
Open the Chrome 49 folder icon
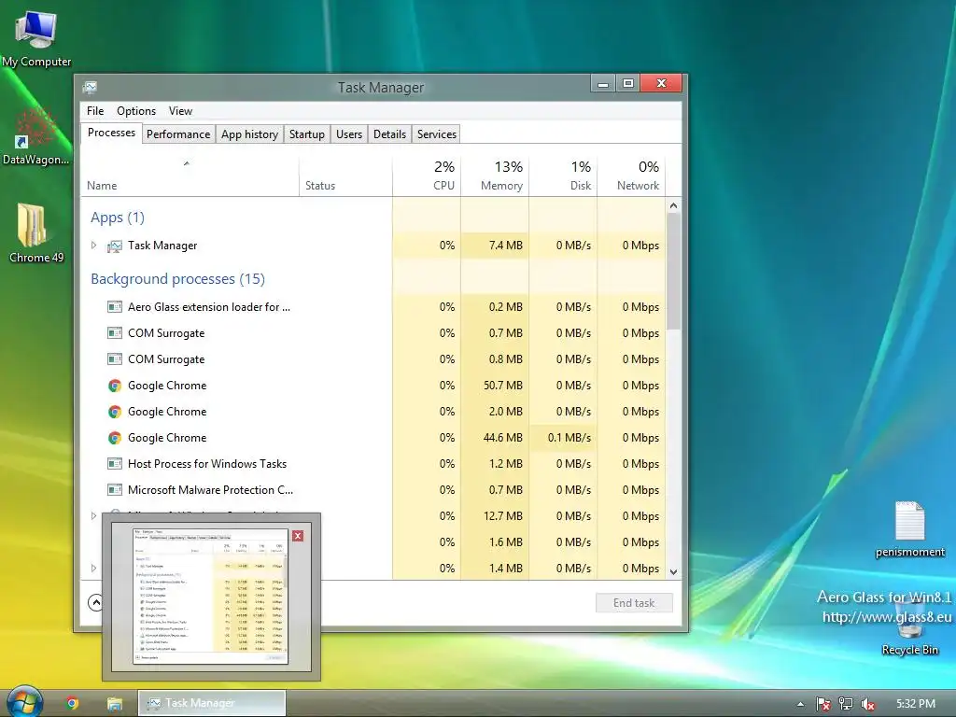click(35, 234)
